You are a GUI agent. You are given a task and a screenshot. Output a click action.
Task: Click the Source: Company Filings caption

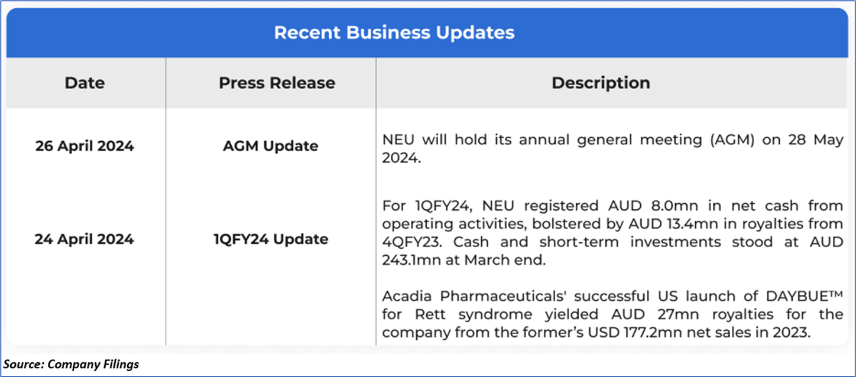[x=71, y=364]
